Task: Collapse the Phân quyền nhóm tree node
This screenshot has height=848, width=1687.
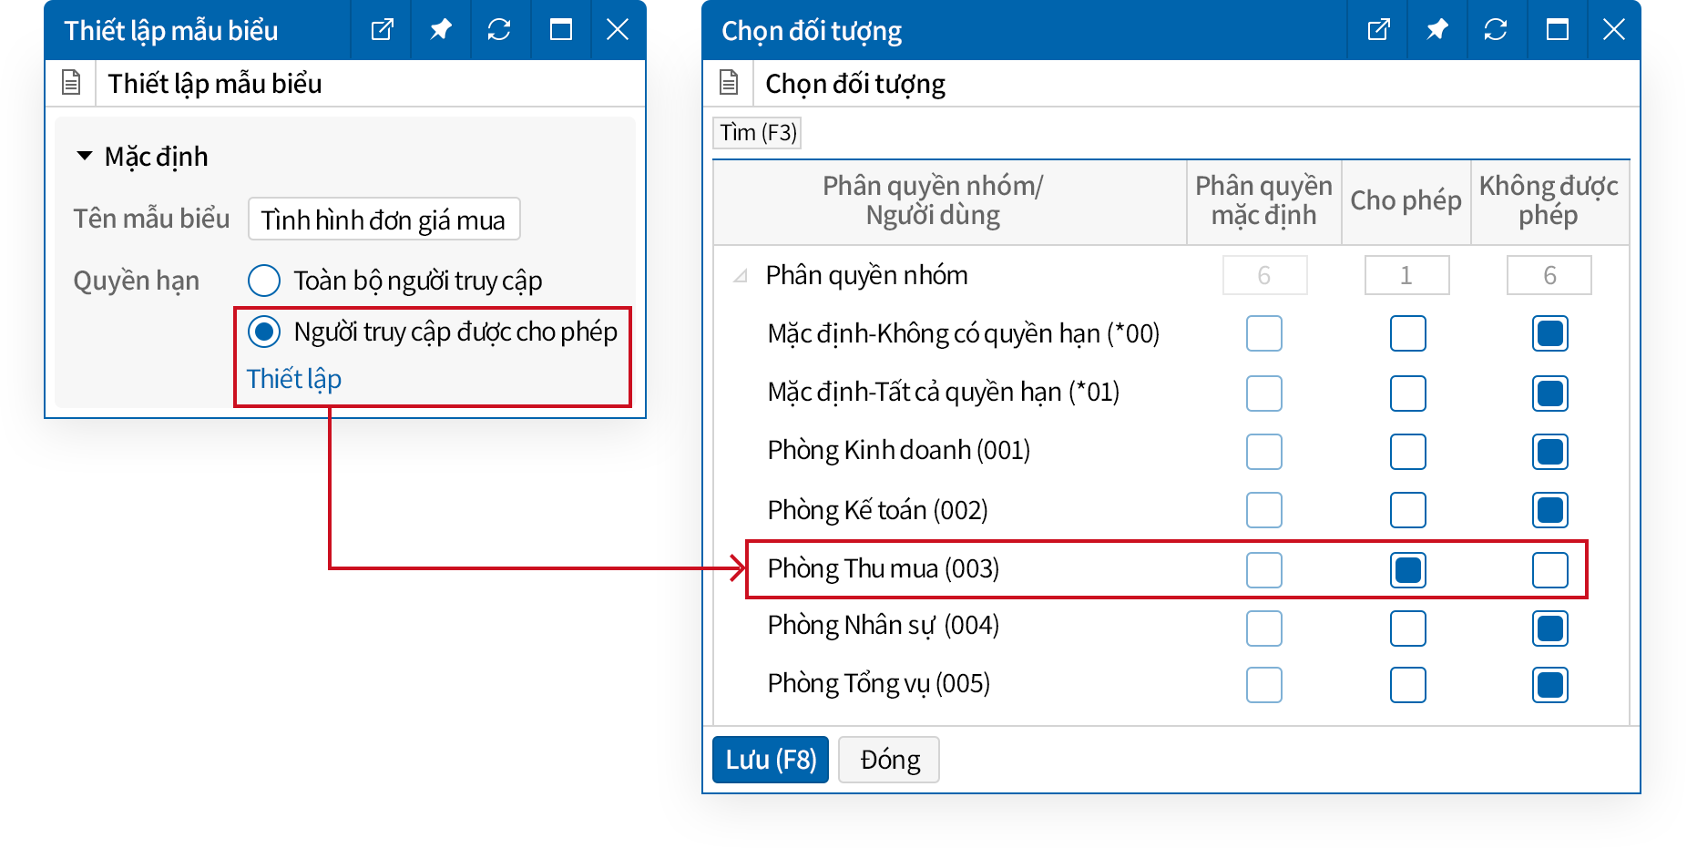Action: [x=741, y=276]
